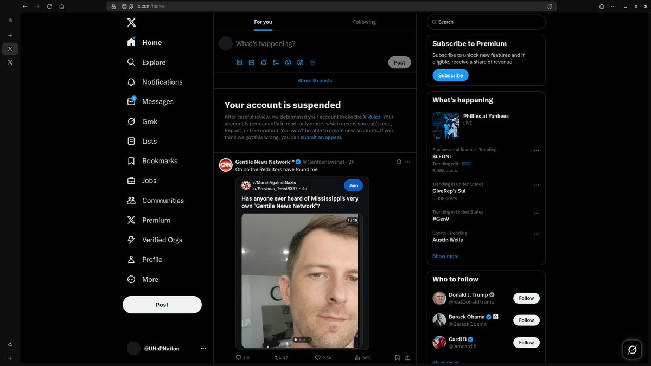Click the blue Subscribe button

[450, 75]
